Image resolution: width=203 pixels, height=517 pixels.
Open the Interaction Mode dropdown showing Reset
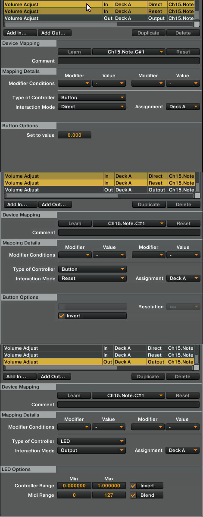pos(92,278)
